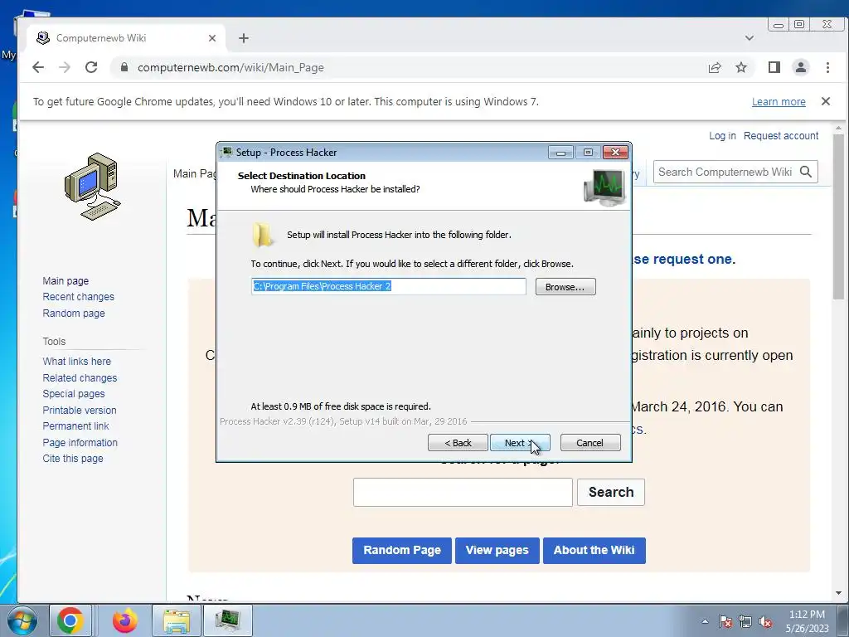
Task: Click the folder icon in the setup dialog
Action: 263,235
